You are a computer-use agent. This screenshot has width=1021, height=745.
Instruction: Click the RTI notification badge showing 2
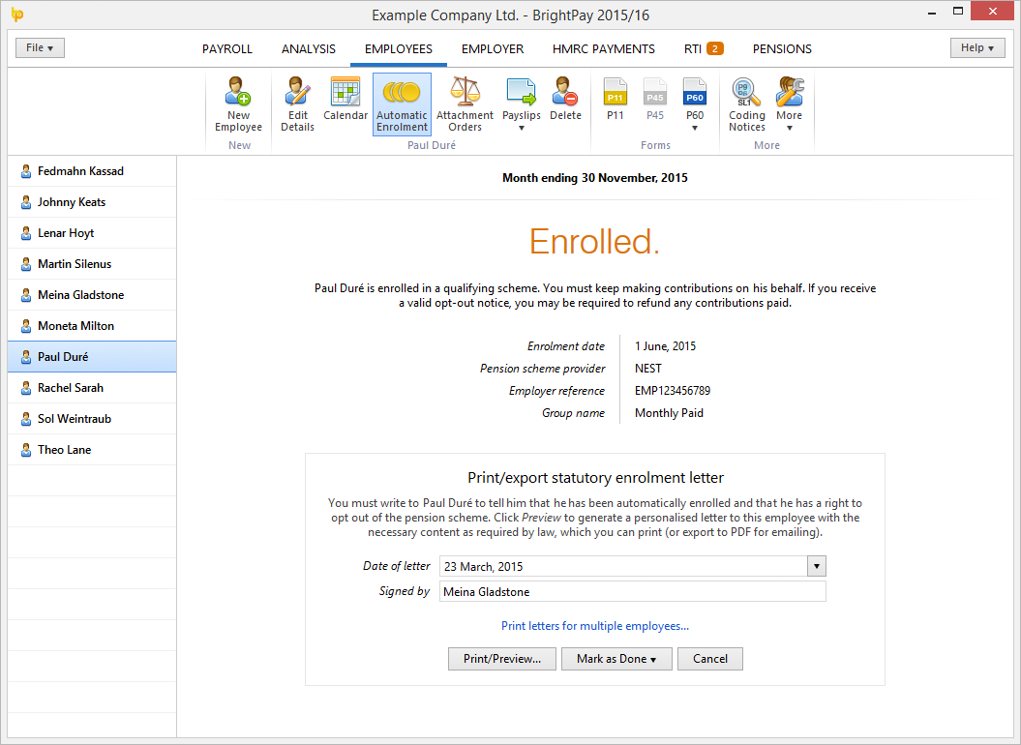click(x=715, y=48)
